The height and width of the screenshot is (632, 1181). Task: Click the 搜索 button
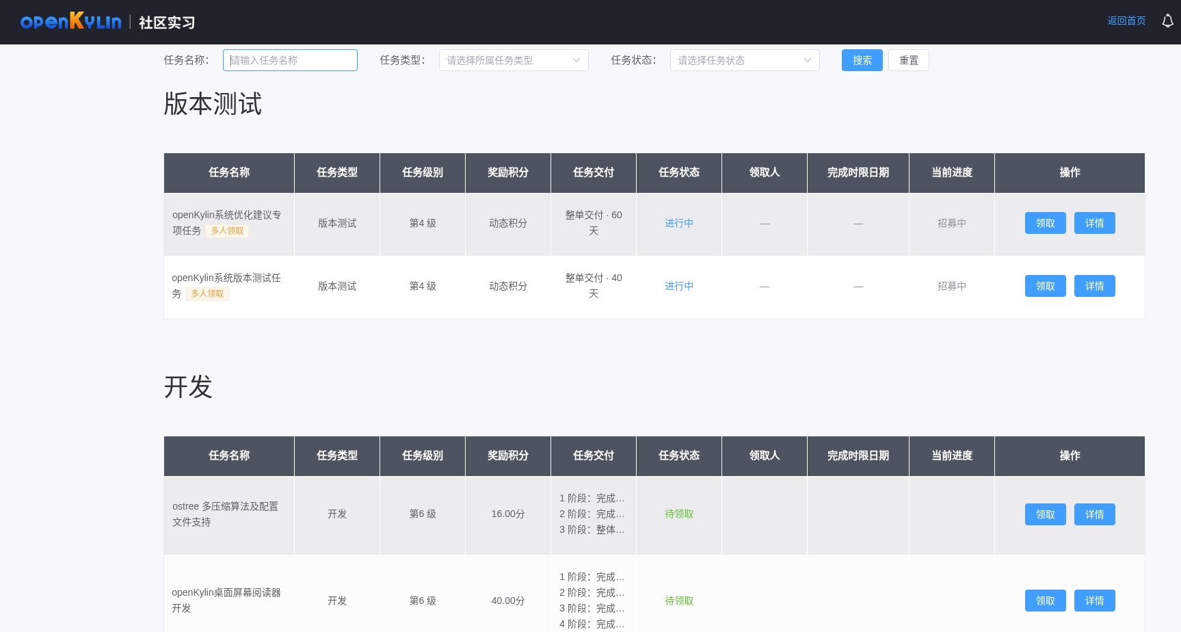coord(862,60)
